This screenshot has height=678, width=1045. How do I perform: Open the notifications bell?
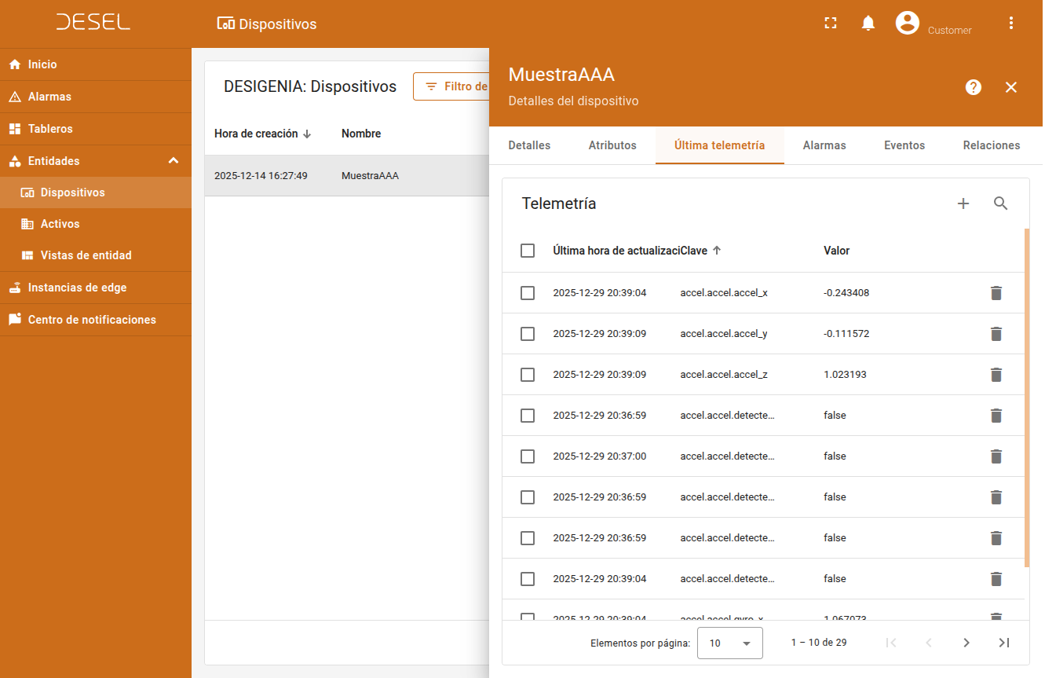(868, 24)
